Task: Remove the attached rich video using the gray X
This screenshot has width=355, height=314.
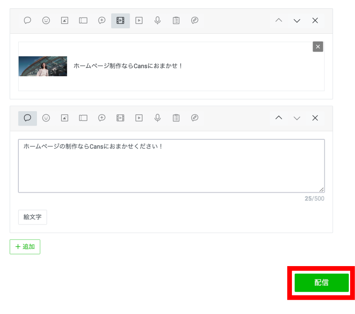Action: point(318,47)
